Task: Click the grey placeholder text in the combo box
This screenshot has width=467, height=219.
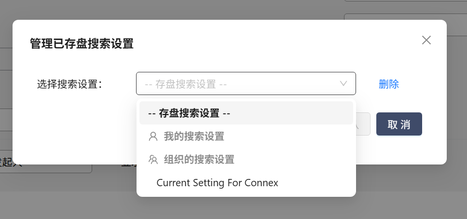Action: 186,84
